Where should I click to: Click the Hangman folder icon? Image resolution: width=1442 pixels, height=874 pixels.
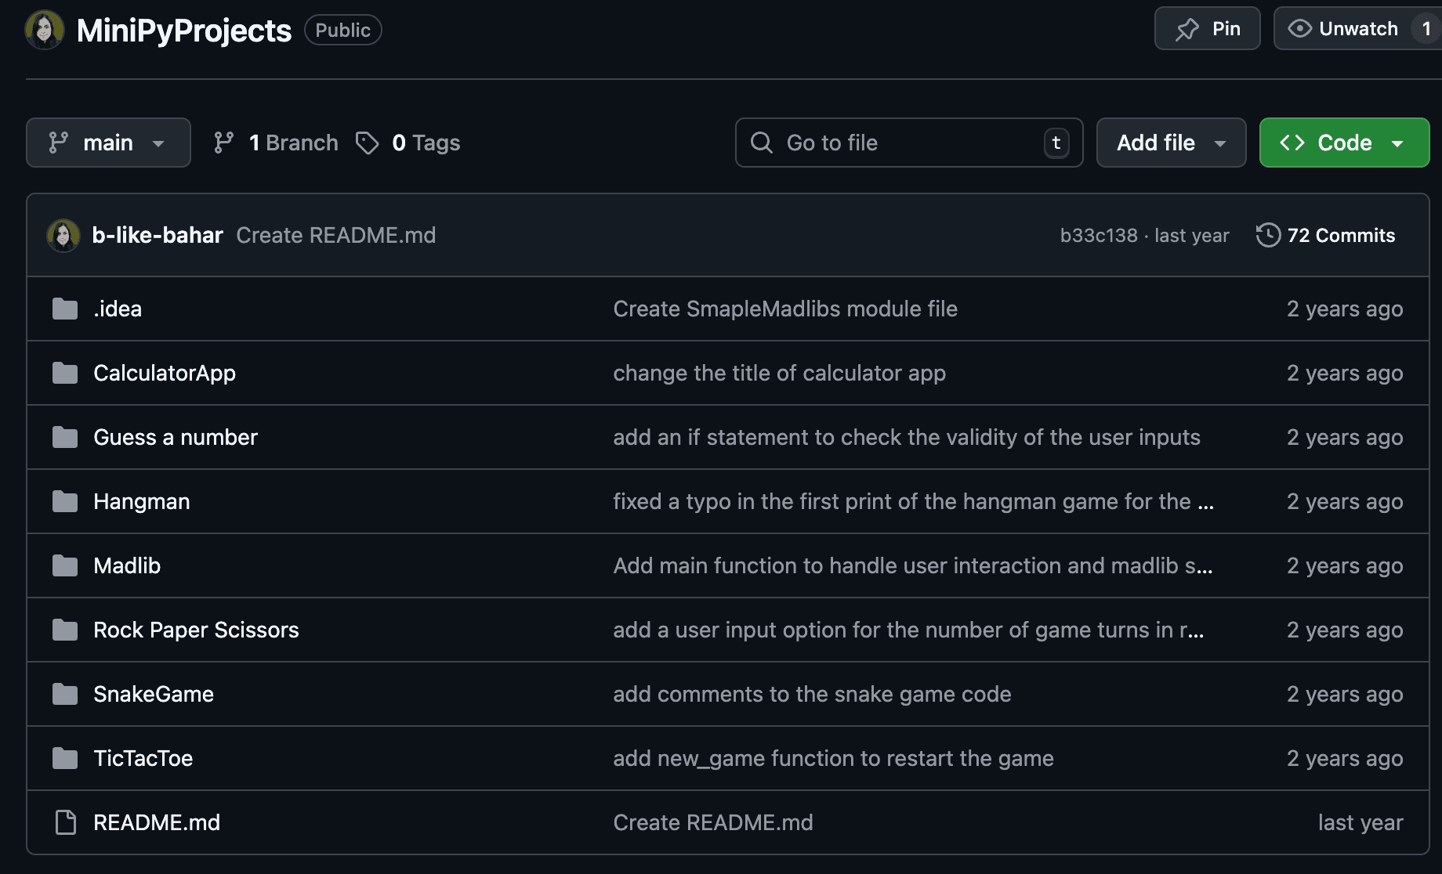click(65, 502)
